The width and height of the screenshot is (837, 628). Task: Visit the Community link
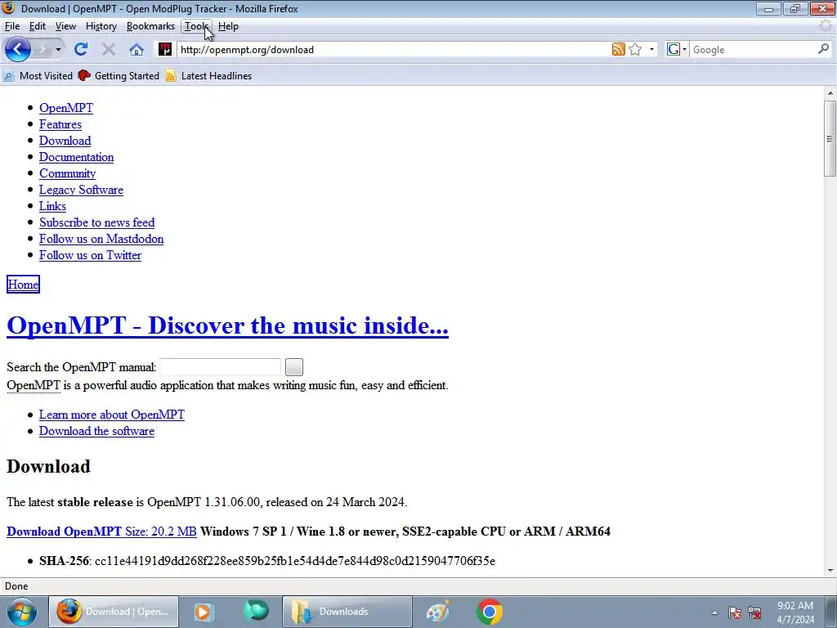67,173
